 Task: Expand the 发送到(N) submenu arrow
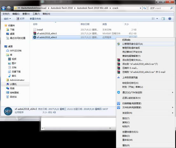pyautogui.click(x=172, y=113)
